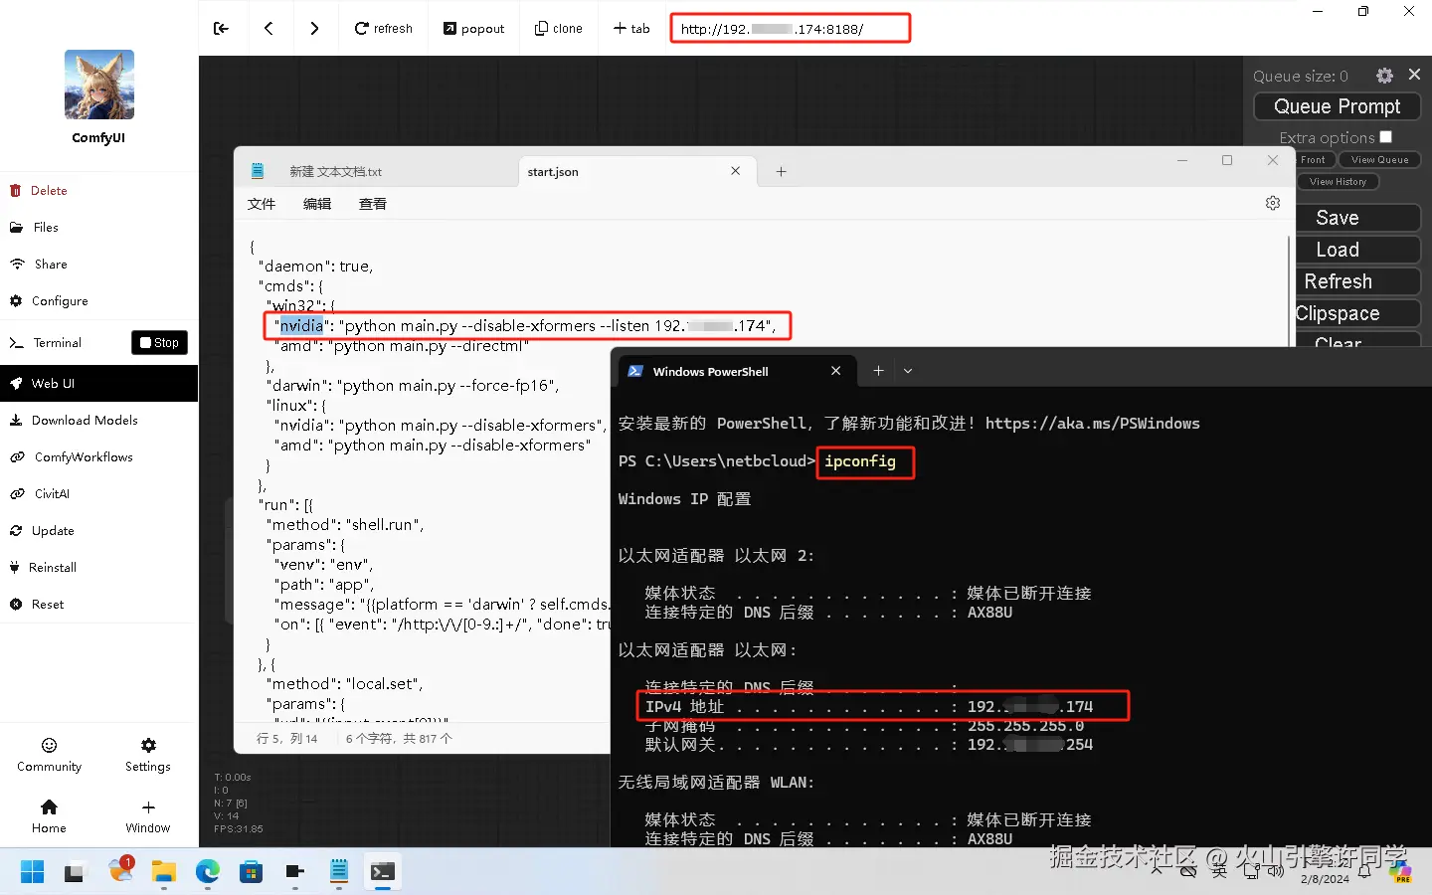
Task: Close the ComfyUI queue panel
Action: (x=1414, y=75)
